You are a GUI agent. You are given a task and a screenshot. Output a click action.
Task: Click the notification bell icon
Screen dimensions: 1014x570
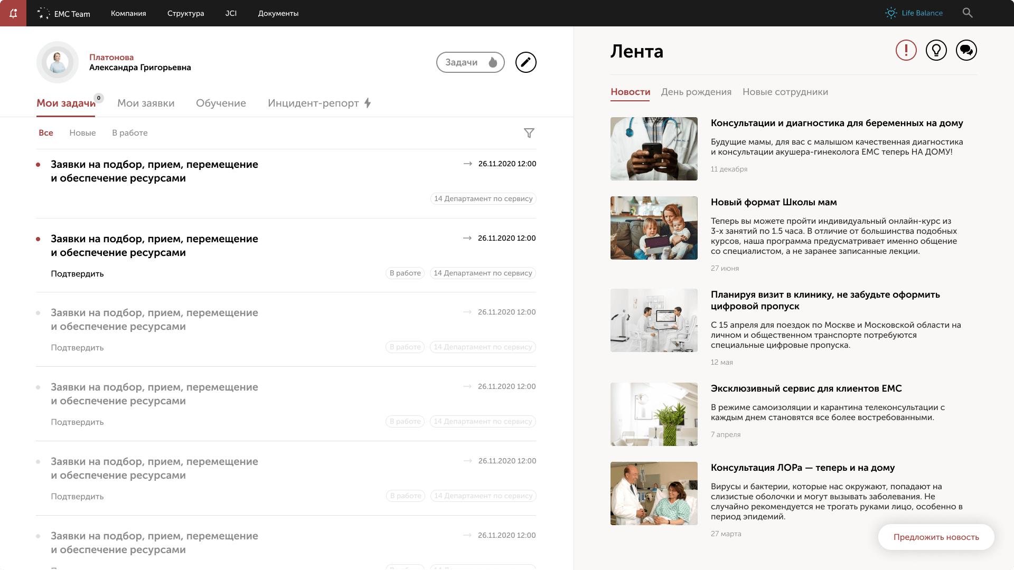click(x=13, y=13)
